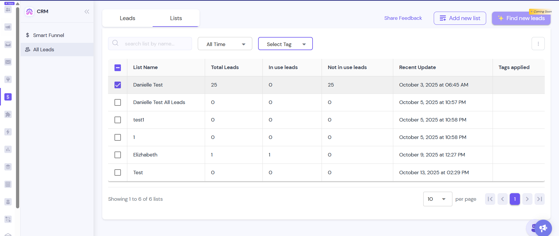Select the lightning bolt sidebar icon

pyautogui.click(x=8, y=132)
